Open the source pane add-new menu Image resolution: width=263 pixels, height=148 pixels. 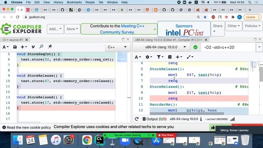tap(24, 47)
